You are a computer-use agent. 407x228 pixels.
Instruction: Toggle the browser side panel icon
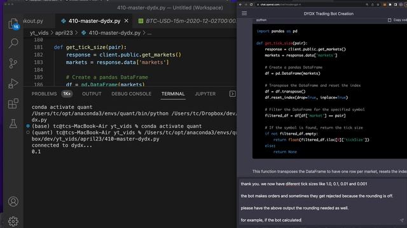tap(396, 4)
